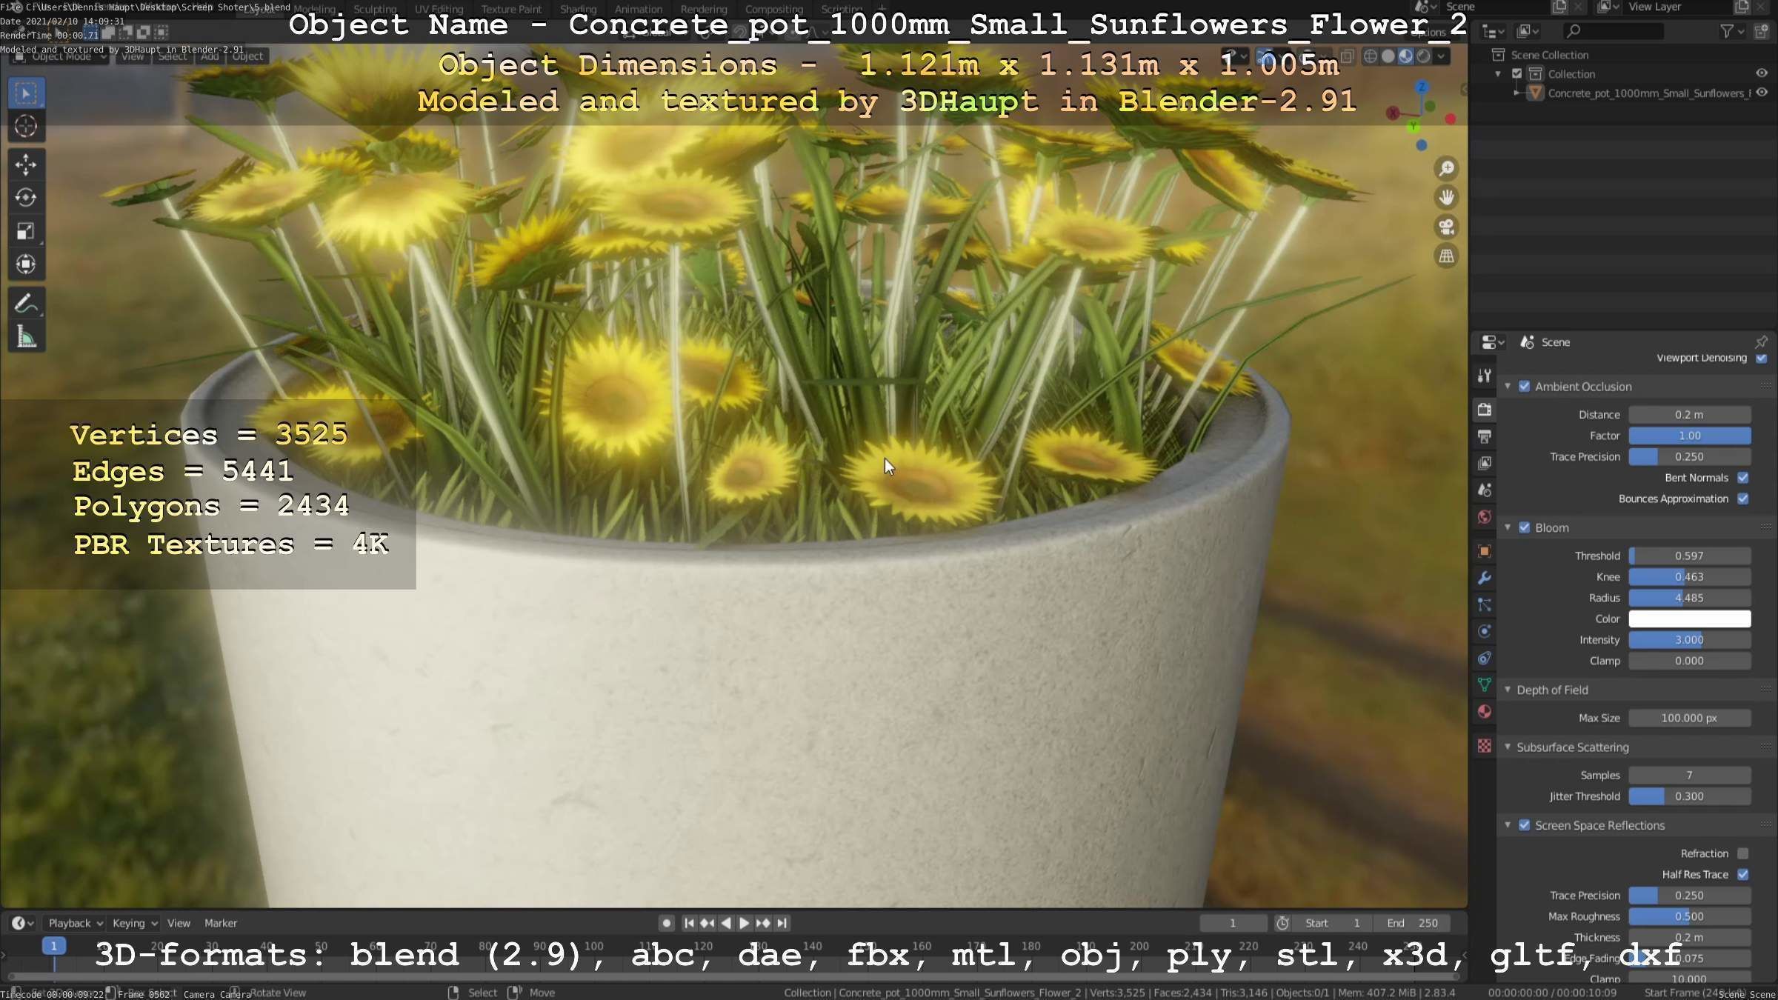Select the Select Box tool
The image size is (1778, 1000).
26,93
